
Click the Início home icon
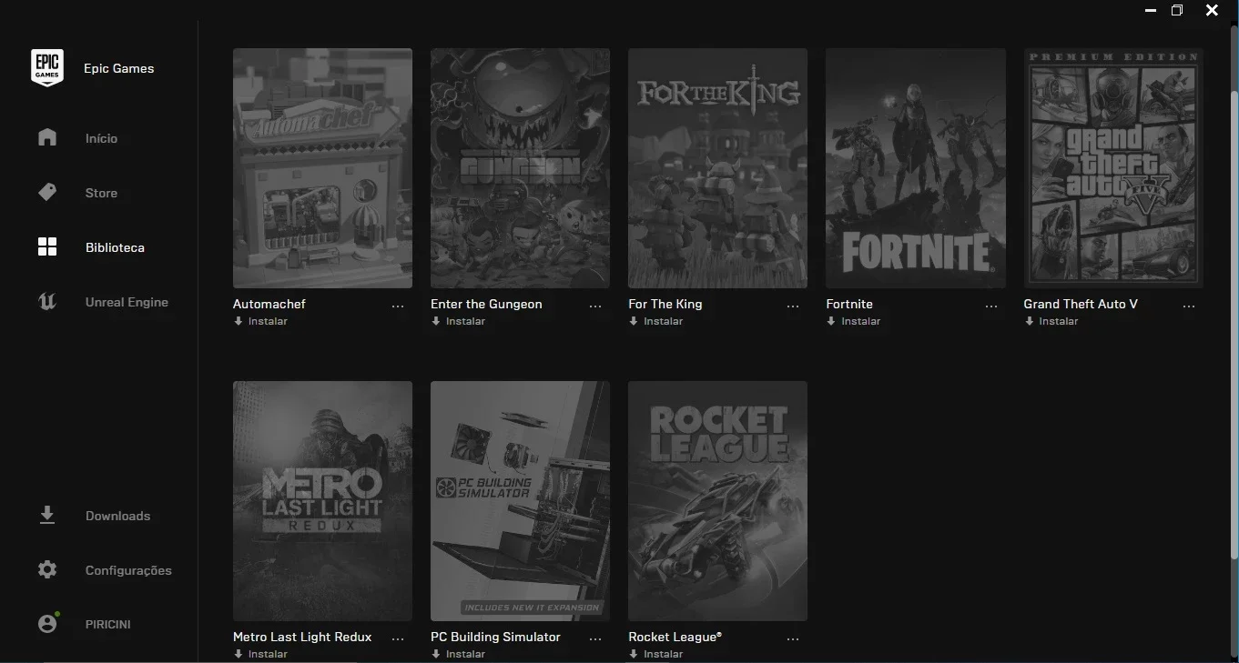[x=47, y=137]
